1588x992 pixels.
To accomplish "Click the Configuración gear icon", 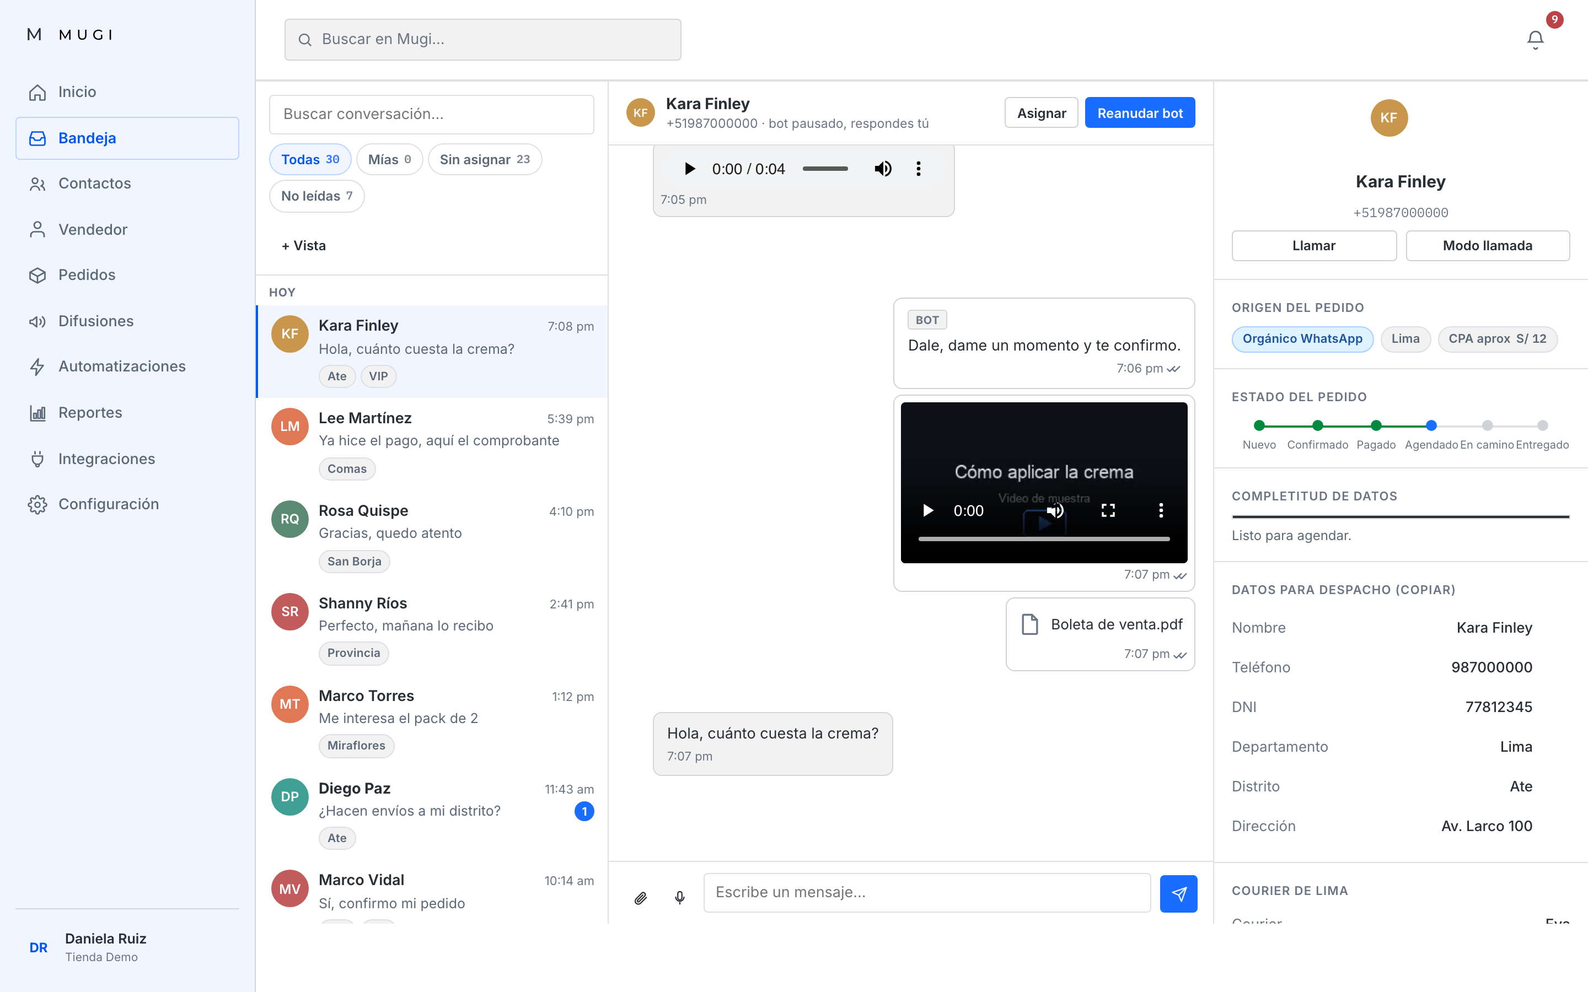I will click(37, 504).
